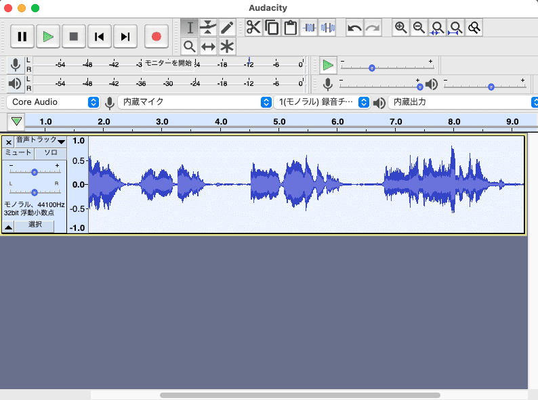Toggle the ソロ solo button
Image resolution: width=538 pixels, height=400 pixels.
pyautogui.click(x=51, y=153)
